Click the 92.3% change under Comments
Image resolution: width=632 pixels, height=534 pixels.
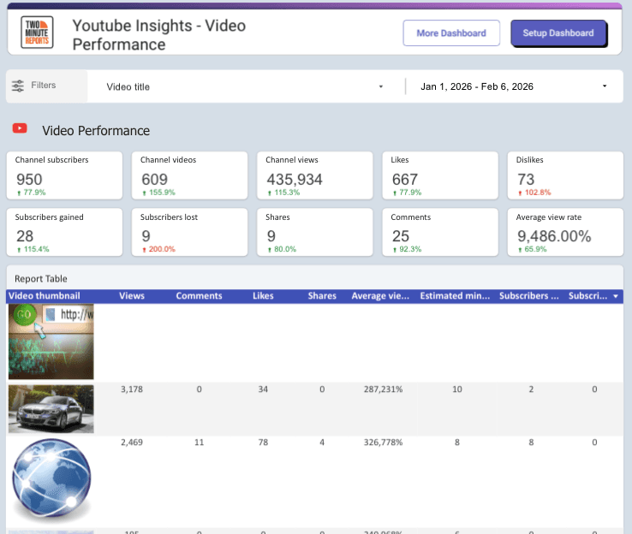[407, 249]
